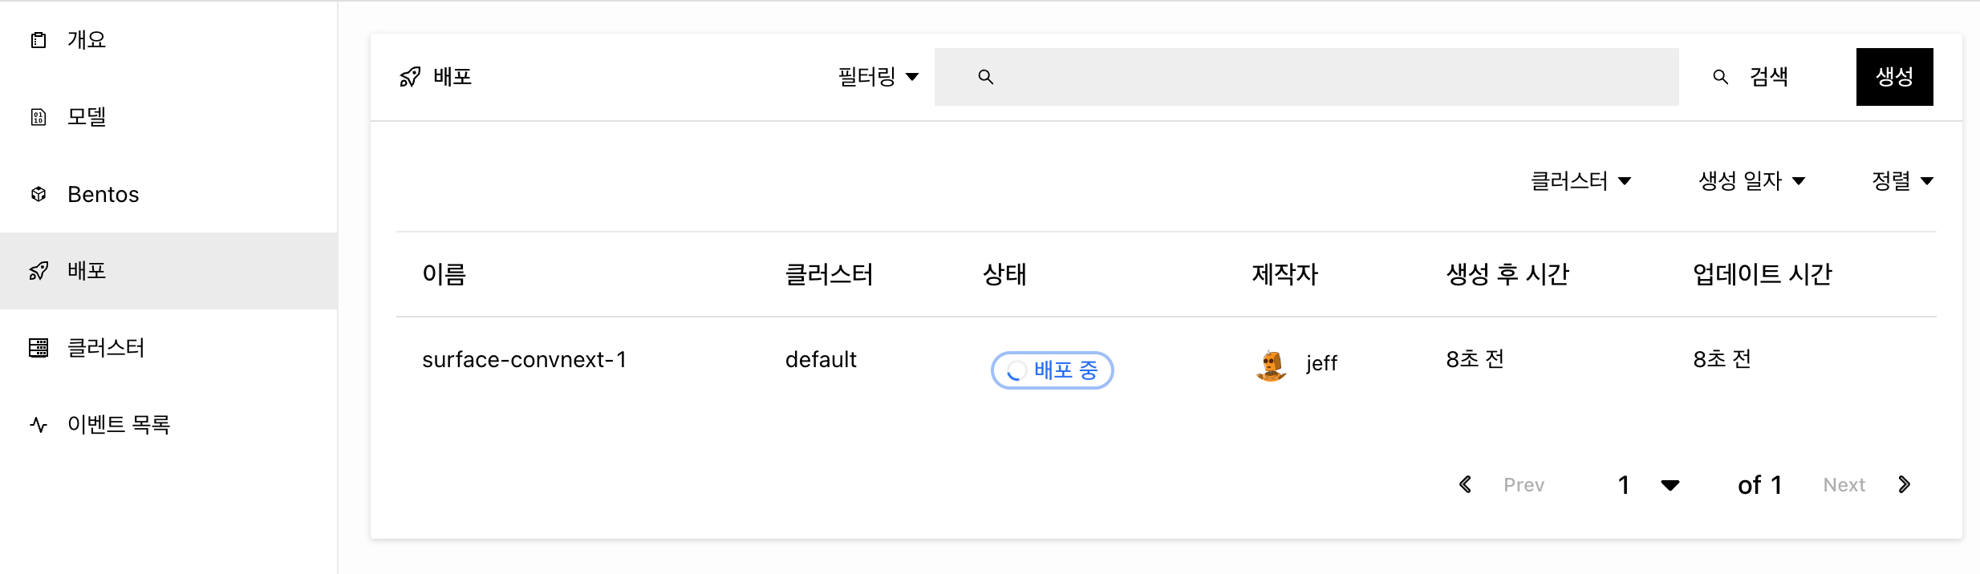1980x574 pixels.
Task: Click the magnifier icon inside the search field
Action: click(x=986, y=77)
